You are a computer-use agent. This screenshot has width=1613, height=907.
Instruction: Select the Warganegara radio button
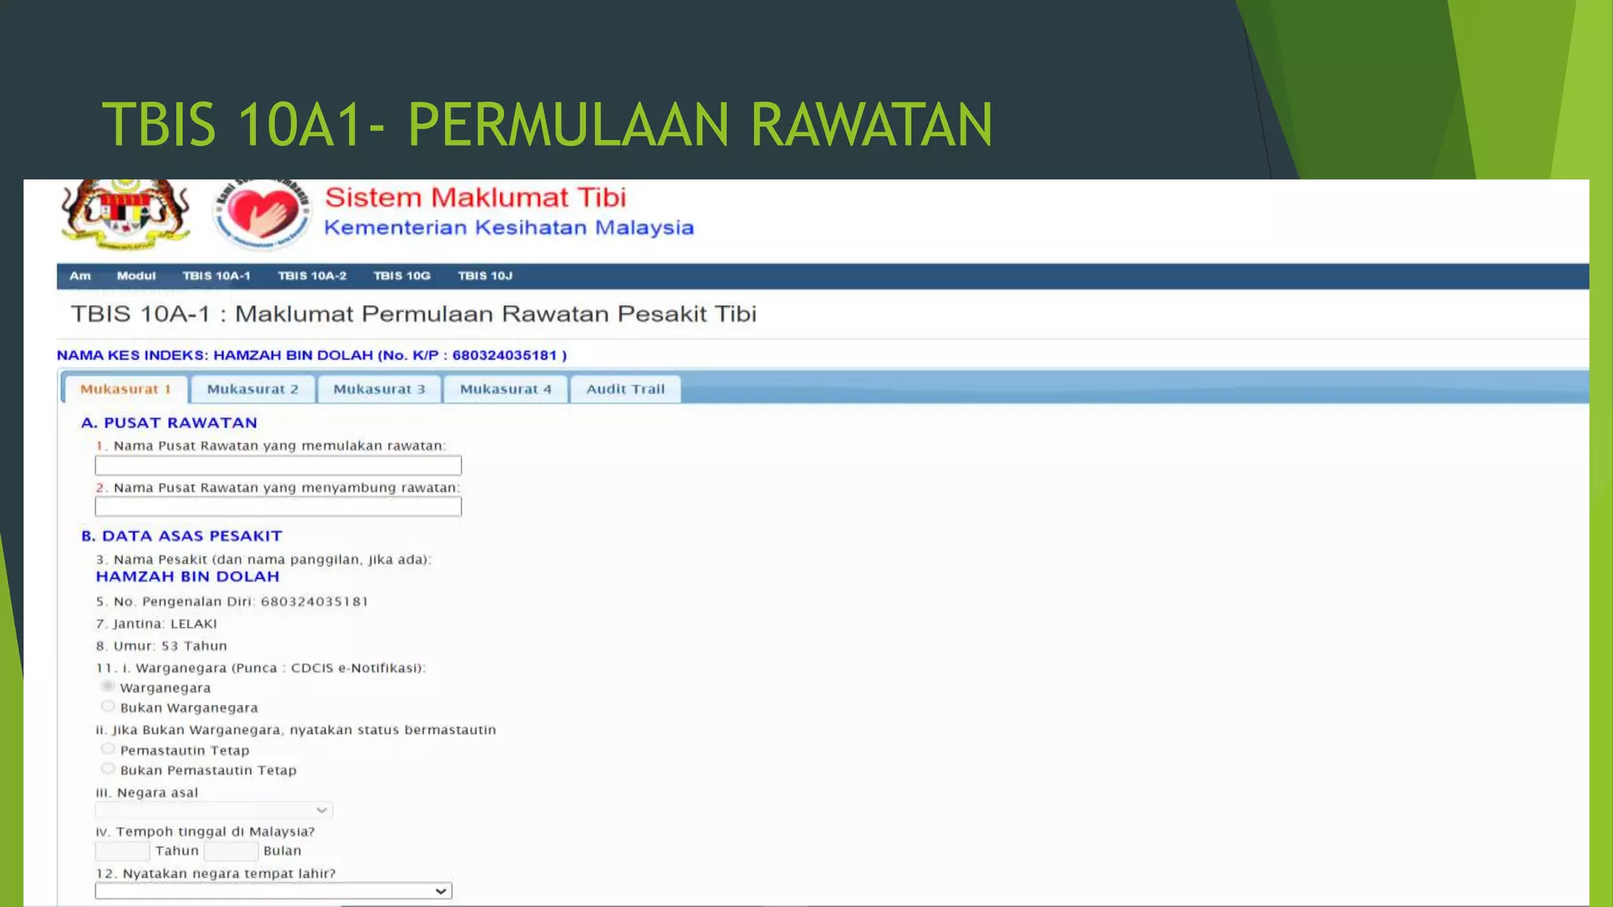(108, 687)
